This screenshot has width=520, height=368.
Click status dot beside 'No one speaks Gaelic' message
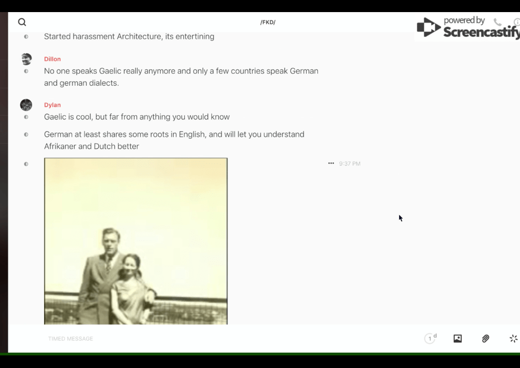(x=26, y=71)
